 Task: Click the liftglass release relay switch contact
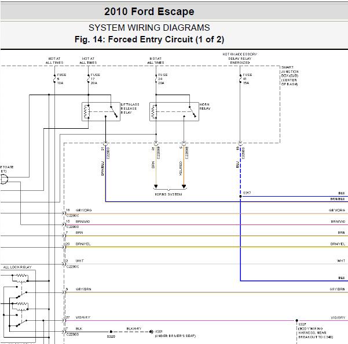114,111
